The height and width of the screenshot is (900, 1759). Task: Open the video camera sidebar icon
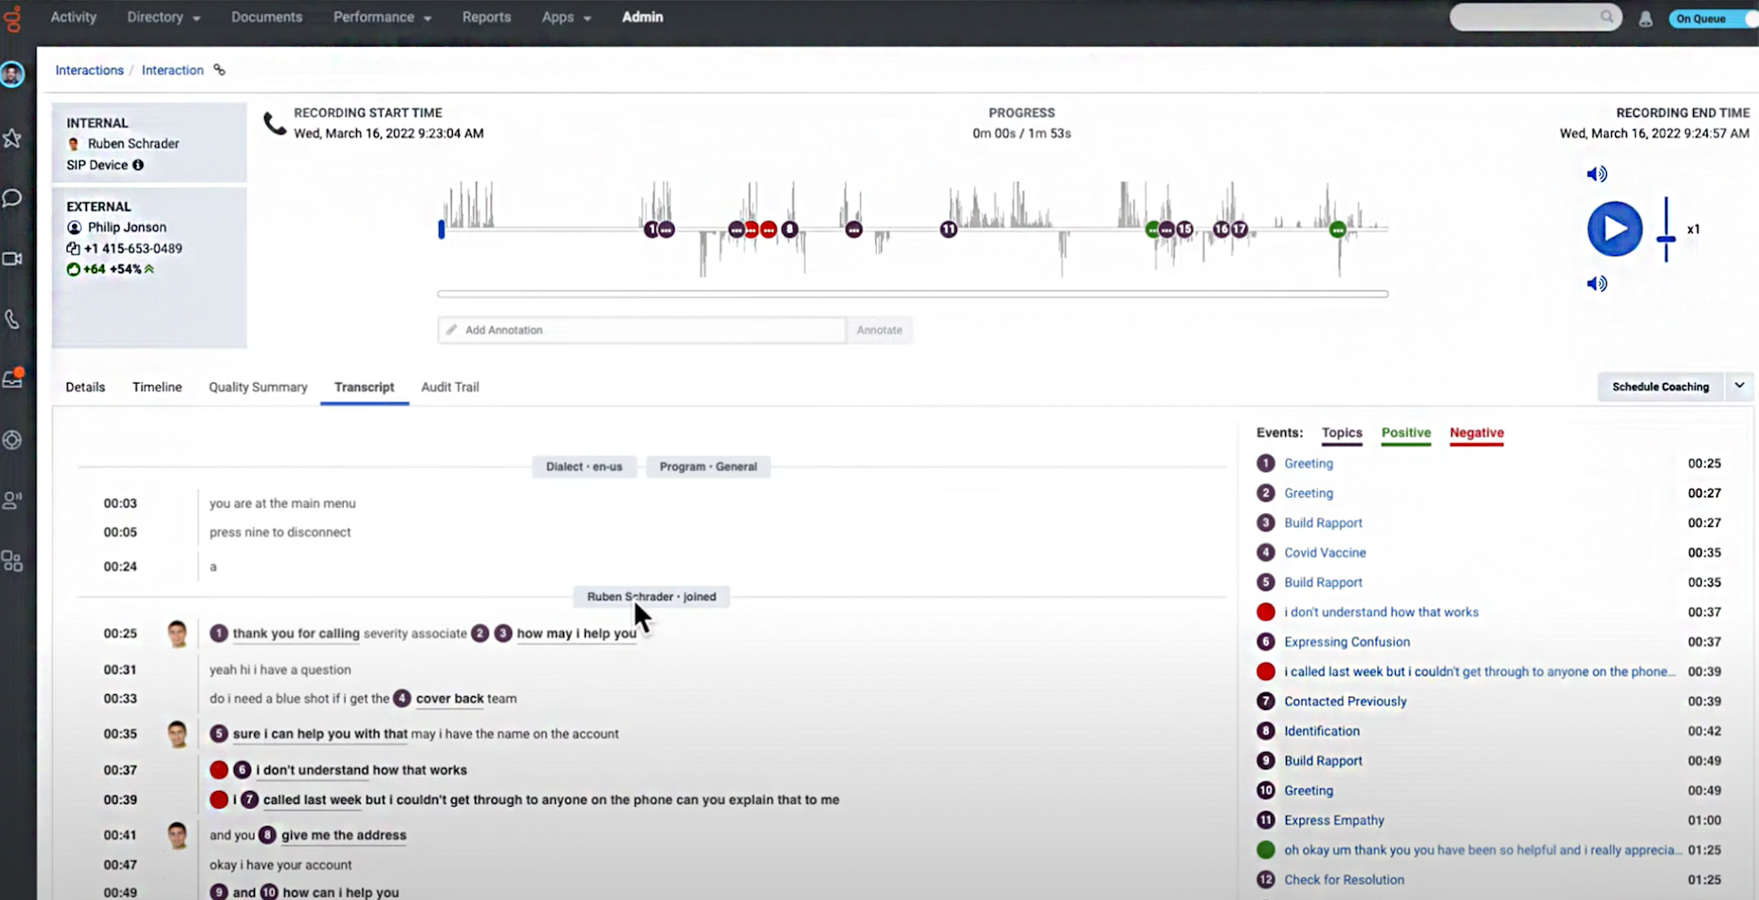pos(12,259)
